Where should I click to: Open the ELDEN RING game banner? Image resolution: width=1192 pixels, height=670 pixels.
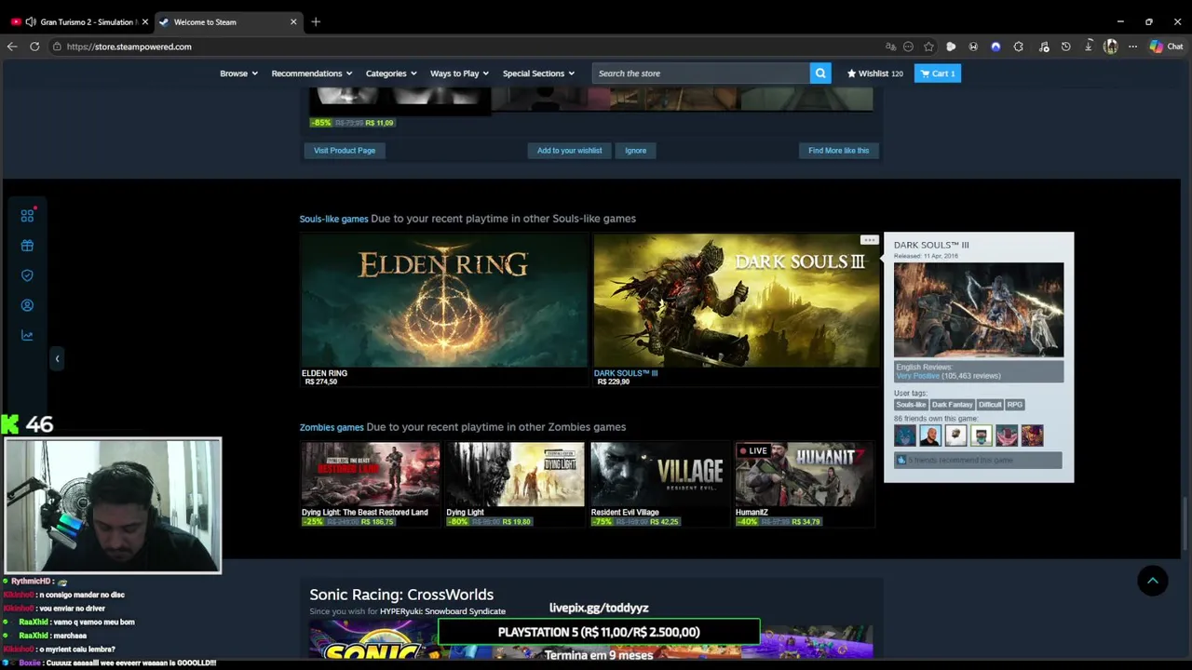(x=444, y=301)
